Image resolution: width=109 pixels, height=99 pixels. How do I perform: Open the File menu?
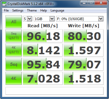pos(6,10)
